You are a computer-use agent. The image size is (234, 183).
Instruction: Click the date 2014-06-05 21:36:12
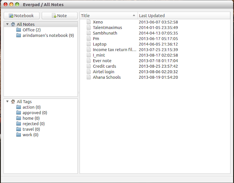[158, 44]
